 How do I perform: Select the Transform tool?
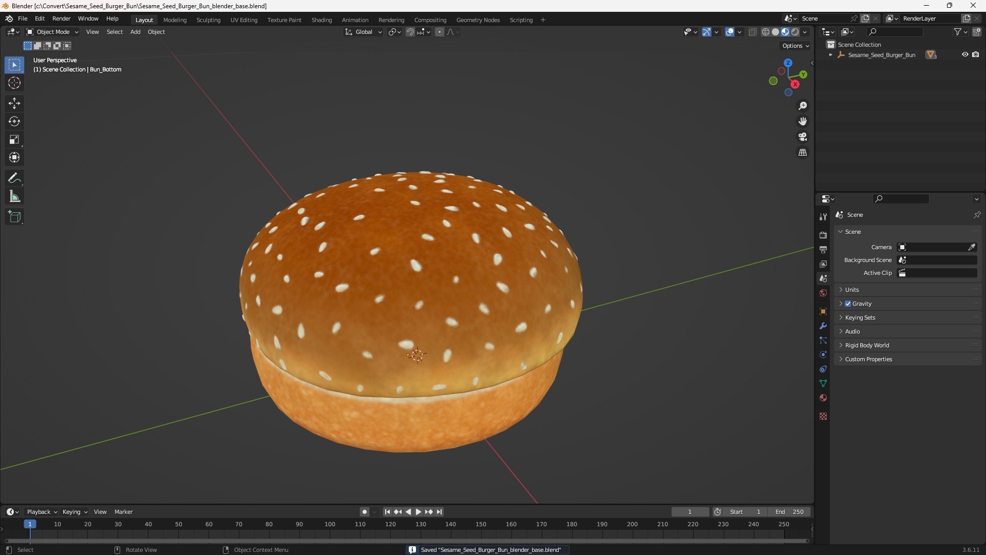coord(14,157)
